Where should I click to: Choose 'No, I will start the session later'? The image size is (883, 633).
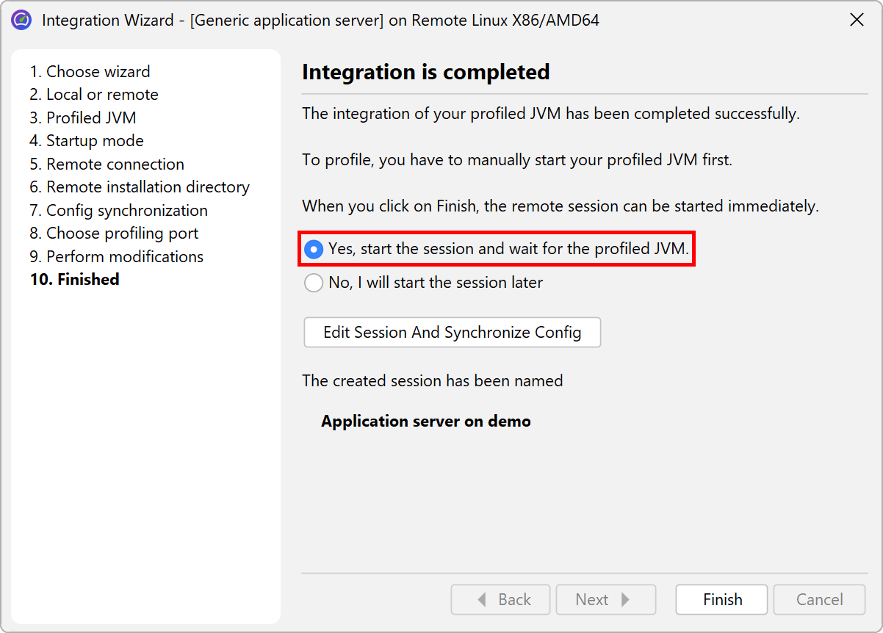pyautogui.click(x=314, y=283)
